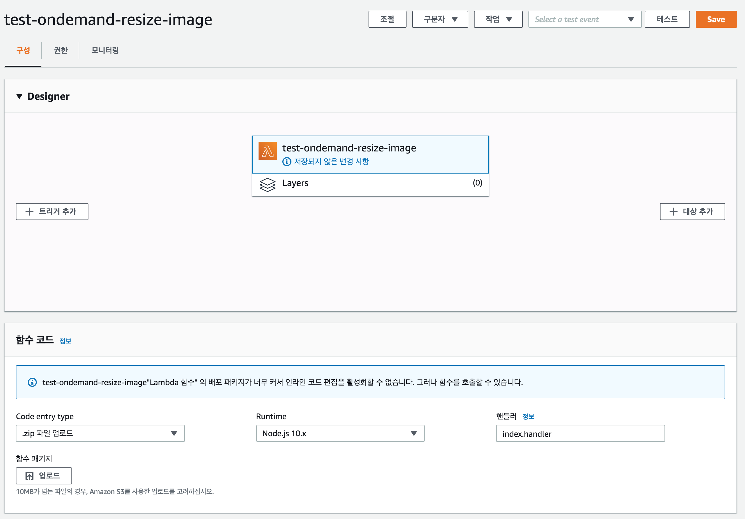Viewport: 745px width, 519px height.
Task: Switch to the 권한 tab
Action: [x=61, y=50]
